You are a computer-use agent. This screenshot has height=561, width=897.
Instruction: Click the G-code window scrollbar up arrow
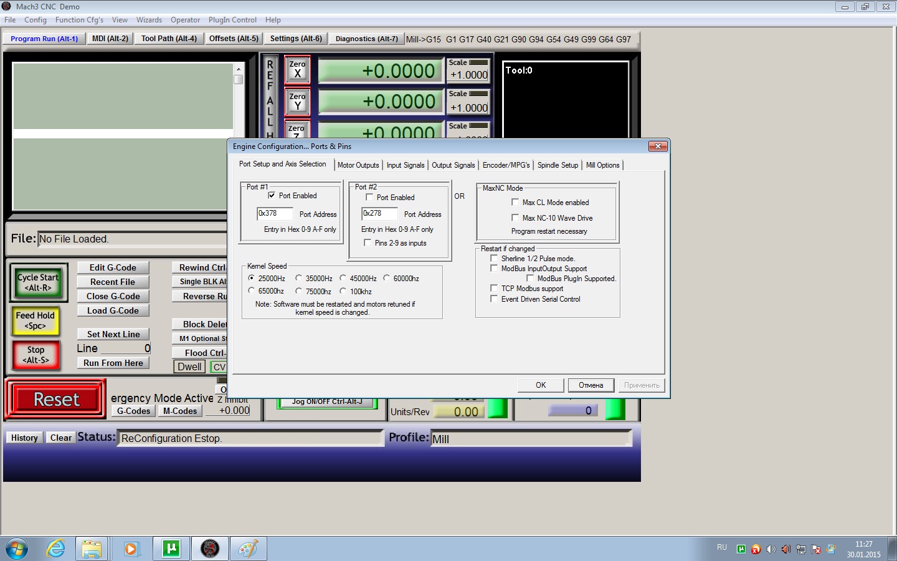239,68
